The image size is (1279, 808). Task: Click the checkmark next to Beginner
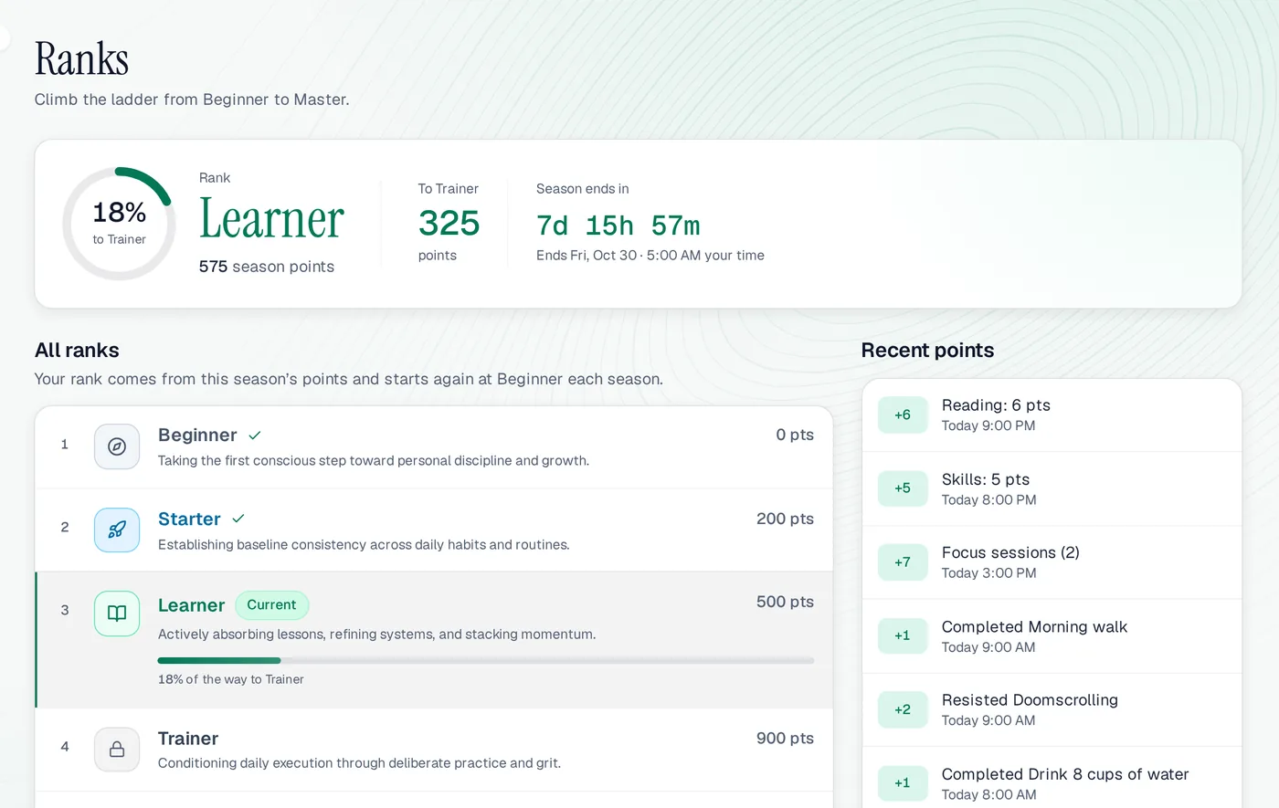(255, 435)
